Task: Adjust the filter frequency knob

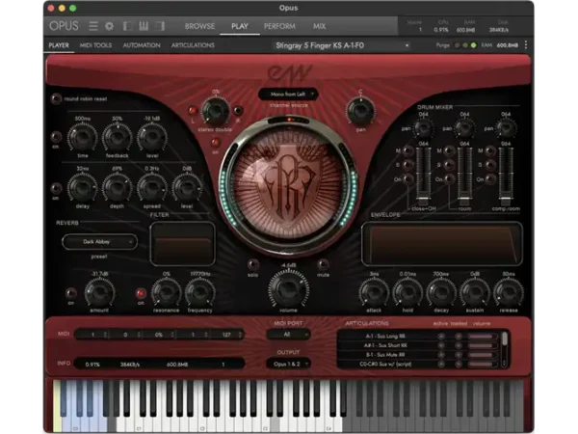Action: click(x=199, y=293)
